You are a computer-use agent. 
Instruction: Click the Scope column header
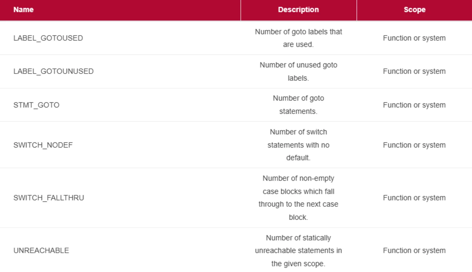414,10
